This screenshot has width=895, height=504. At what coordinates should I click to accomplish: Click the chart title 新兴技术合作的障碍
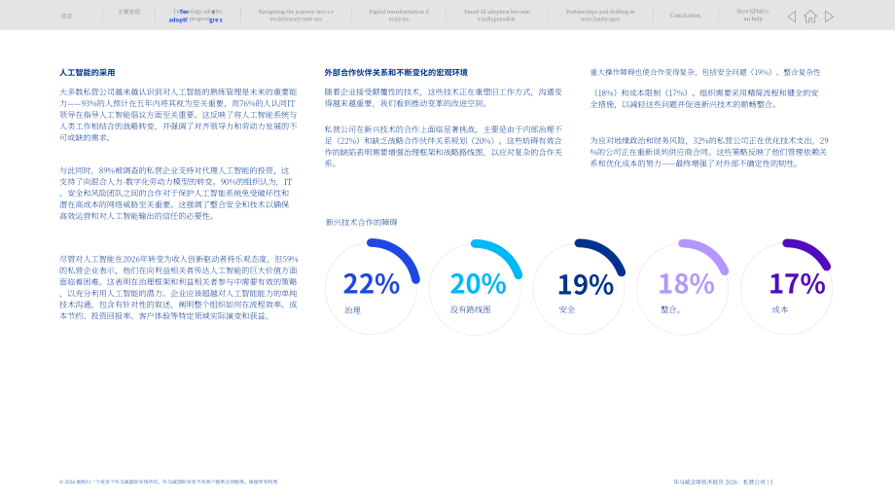point(361,222)
